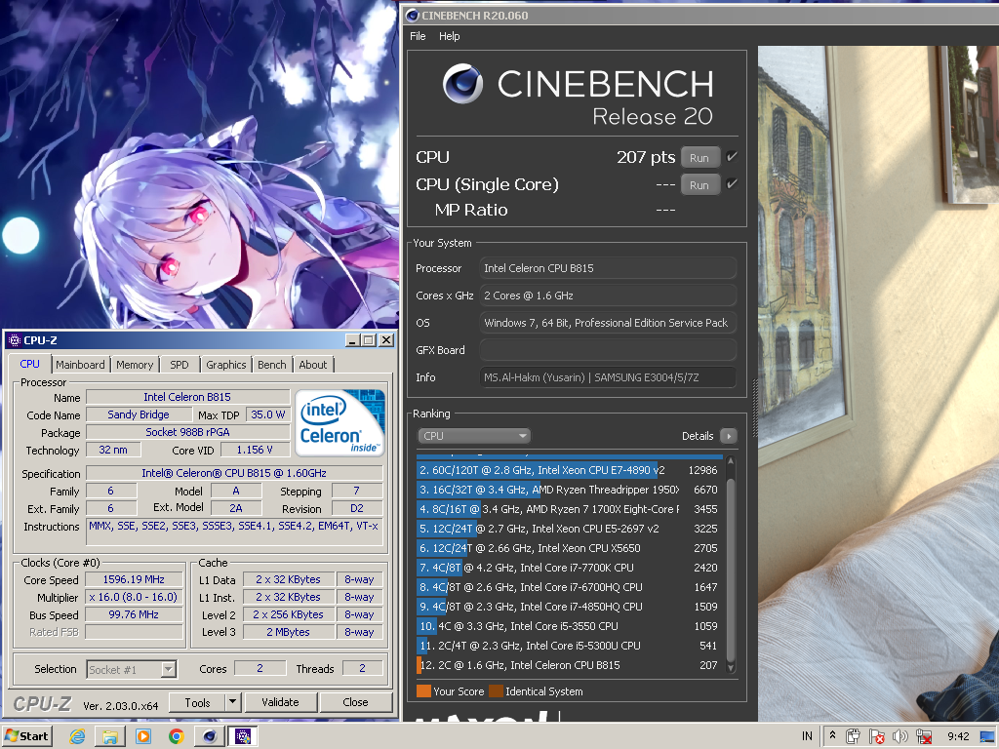999x749 pixels.
Task: Click the CPU-Z Close button
Action: [x=355, y=702]
